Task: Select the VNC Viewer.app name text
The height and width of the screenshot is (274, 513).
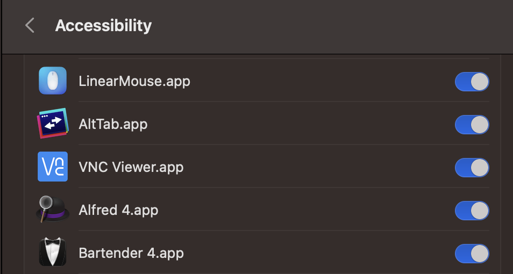Action: coord(131,167)
